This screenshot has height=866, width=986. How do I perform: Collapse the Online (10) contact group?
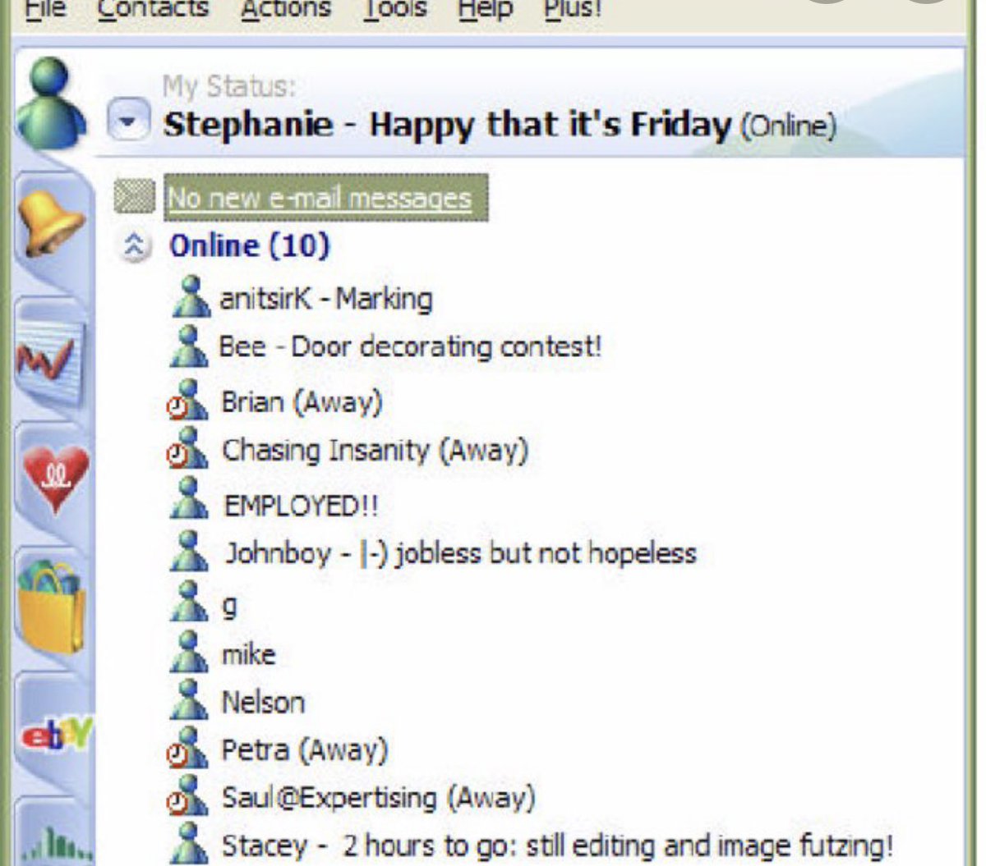click(x=136, y=245)
